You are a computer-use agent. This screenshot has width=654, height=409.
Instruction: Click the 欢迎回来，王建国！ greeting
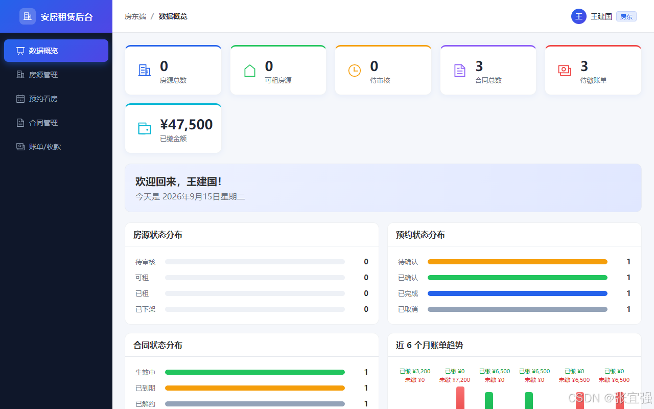tap(179, 181)
